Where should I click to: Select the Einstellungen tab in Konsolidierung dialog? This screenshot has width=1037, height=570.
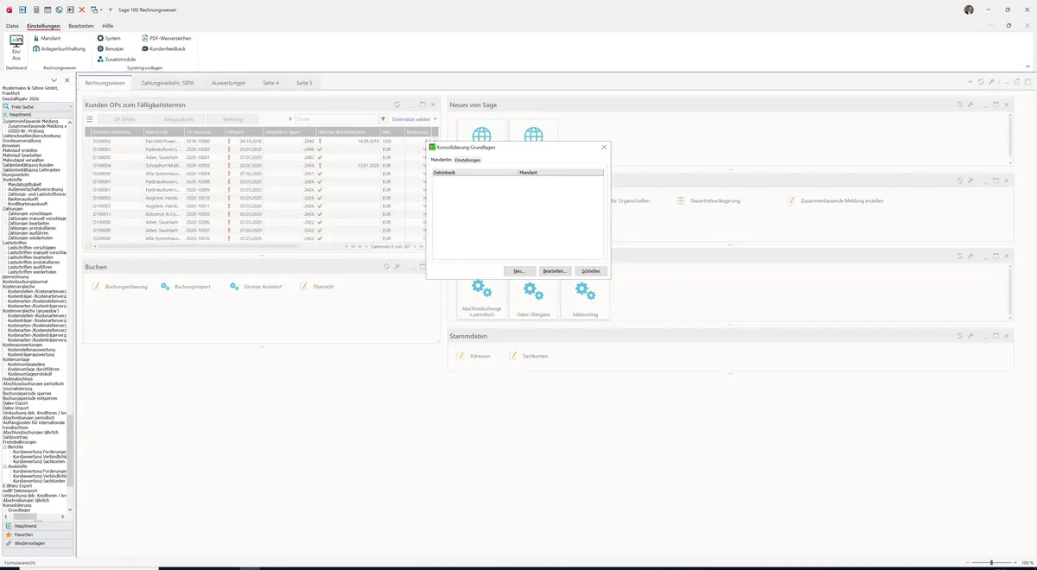coord(468,160)
